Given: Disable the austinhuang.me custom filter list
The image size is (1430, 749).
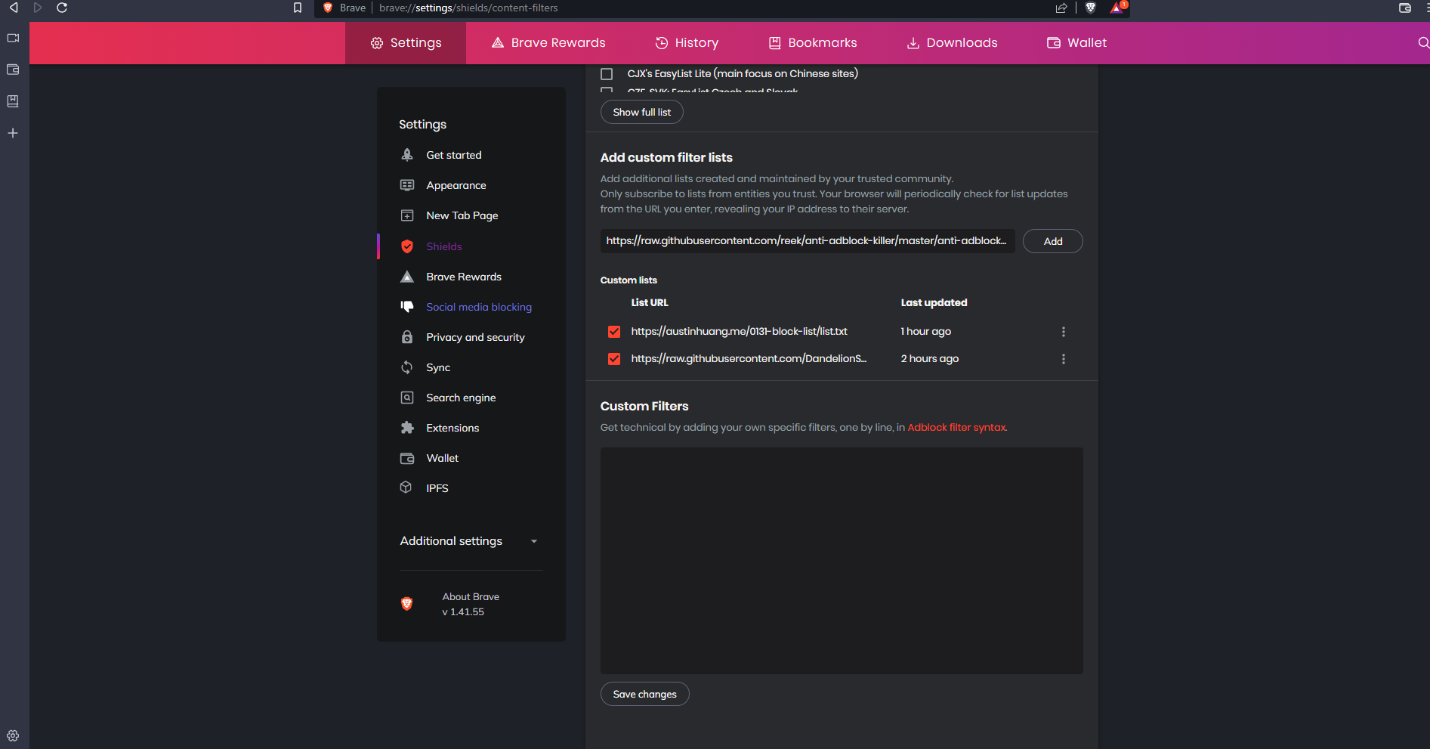Looking at the screenshot, I should pos(613,331).
